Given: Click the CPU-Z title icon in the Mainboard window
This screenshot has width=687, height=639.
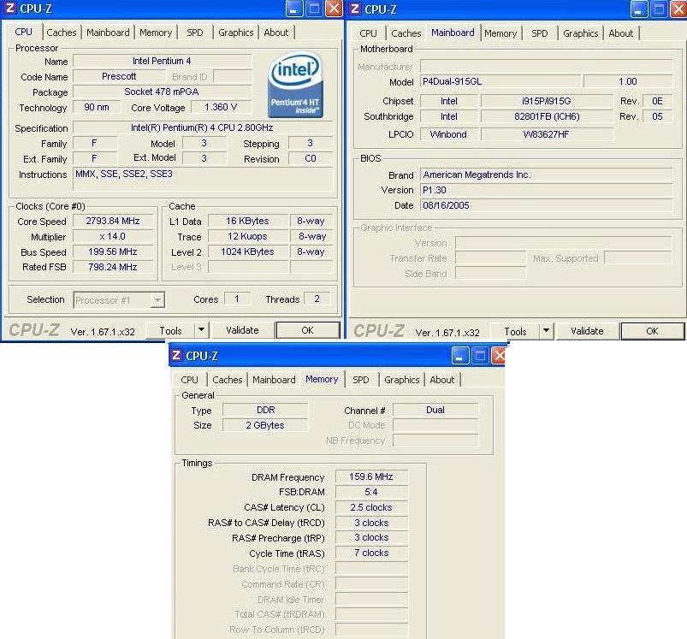Looking at the screenshot, I should coord(355,9).
